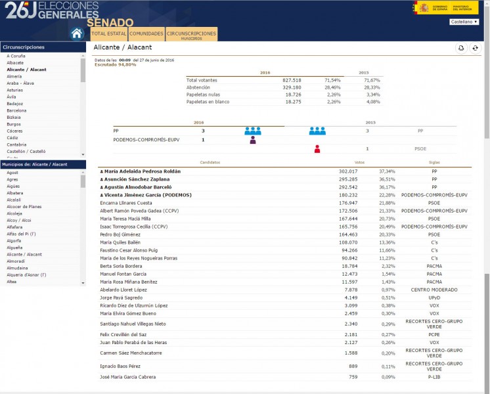The image size is (490, 394).
Task: Click the blue PP 2015 senators icon
Action: 317,131
